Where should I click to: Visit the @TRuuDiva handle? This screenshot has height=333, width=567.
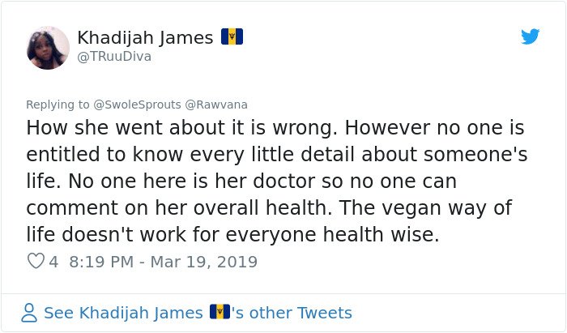pos(114,57)
